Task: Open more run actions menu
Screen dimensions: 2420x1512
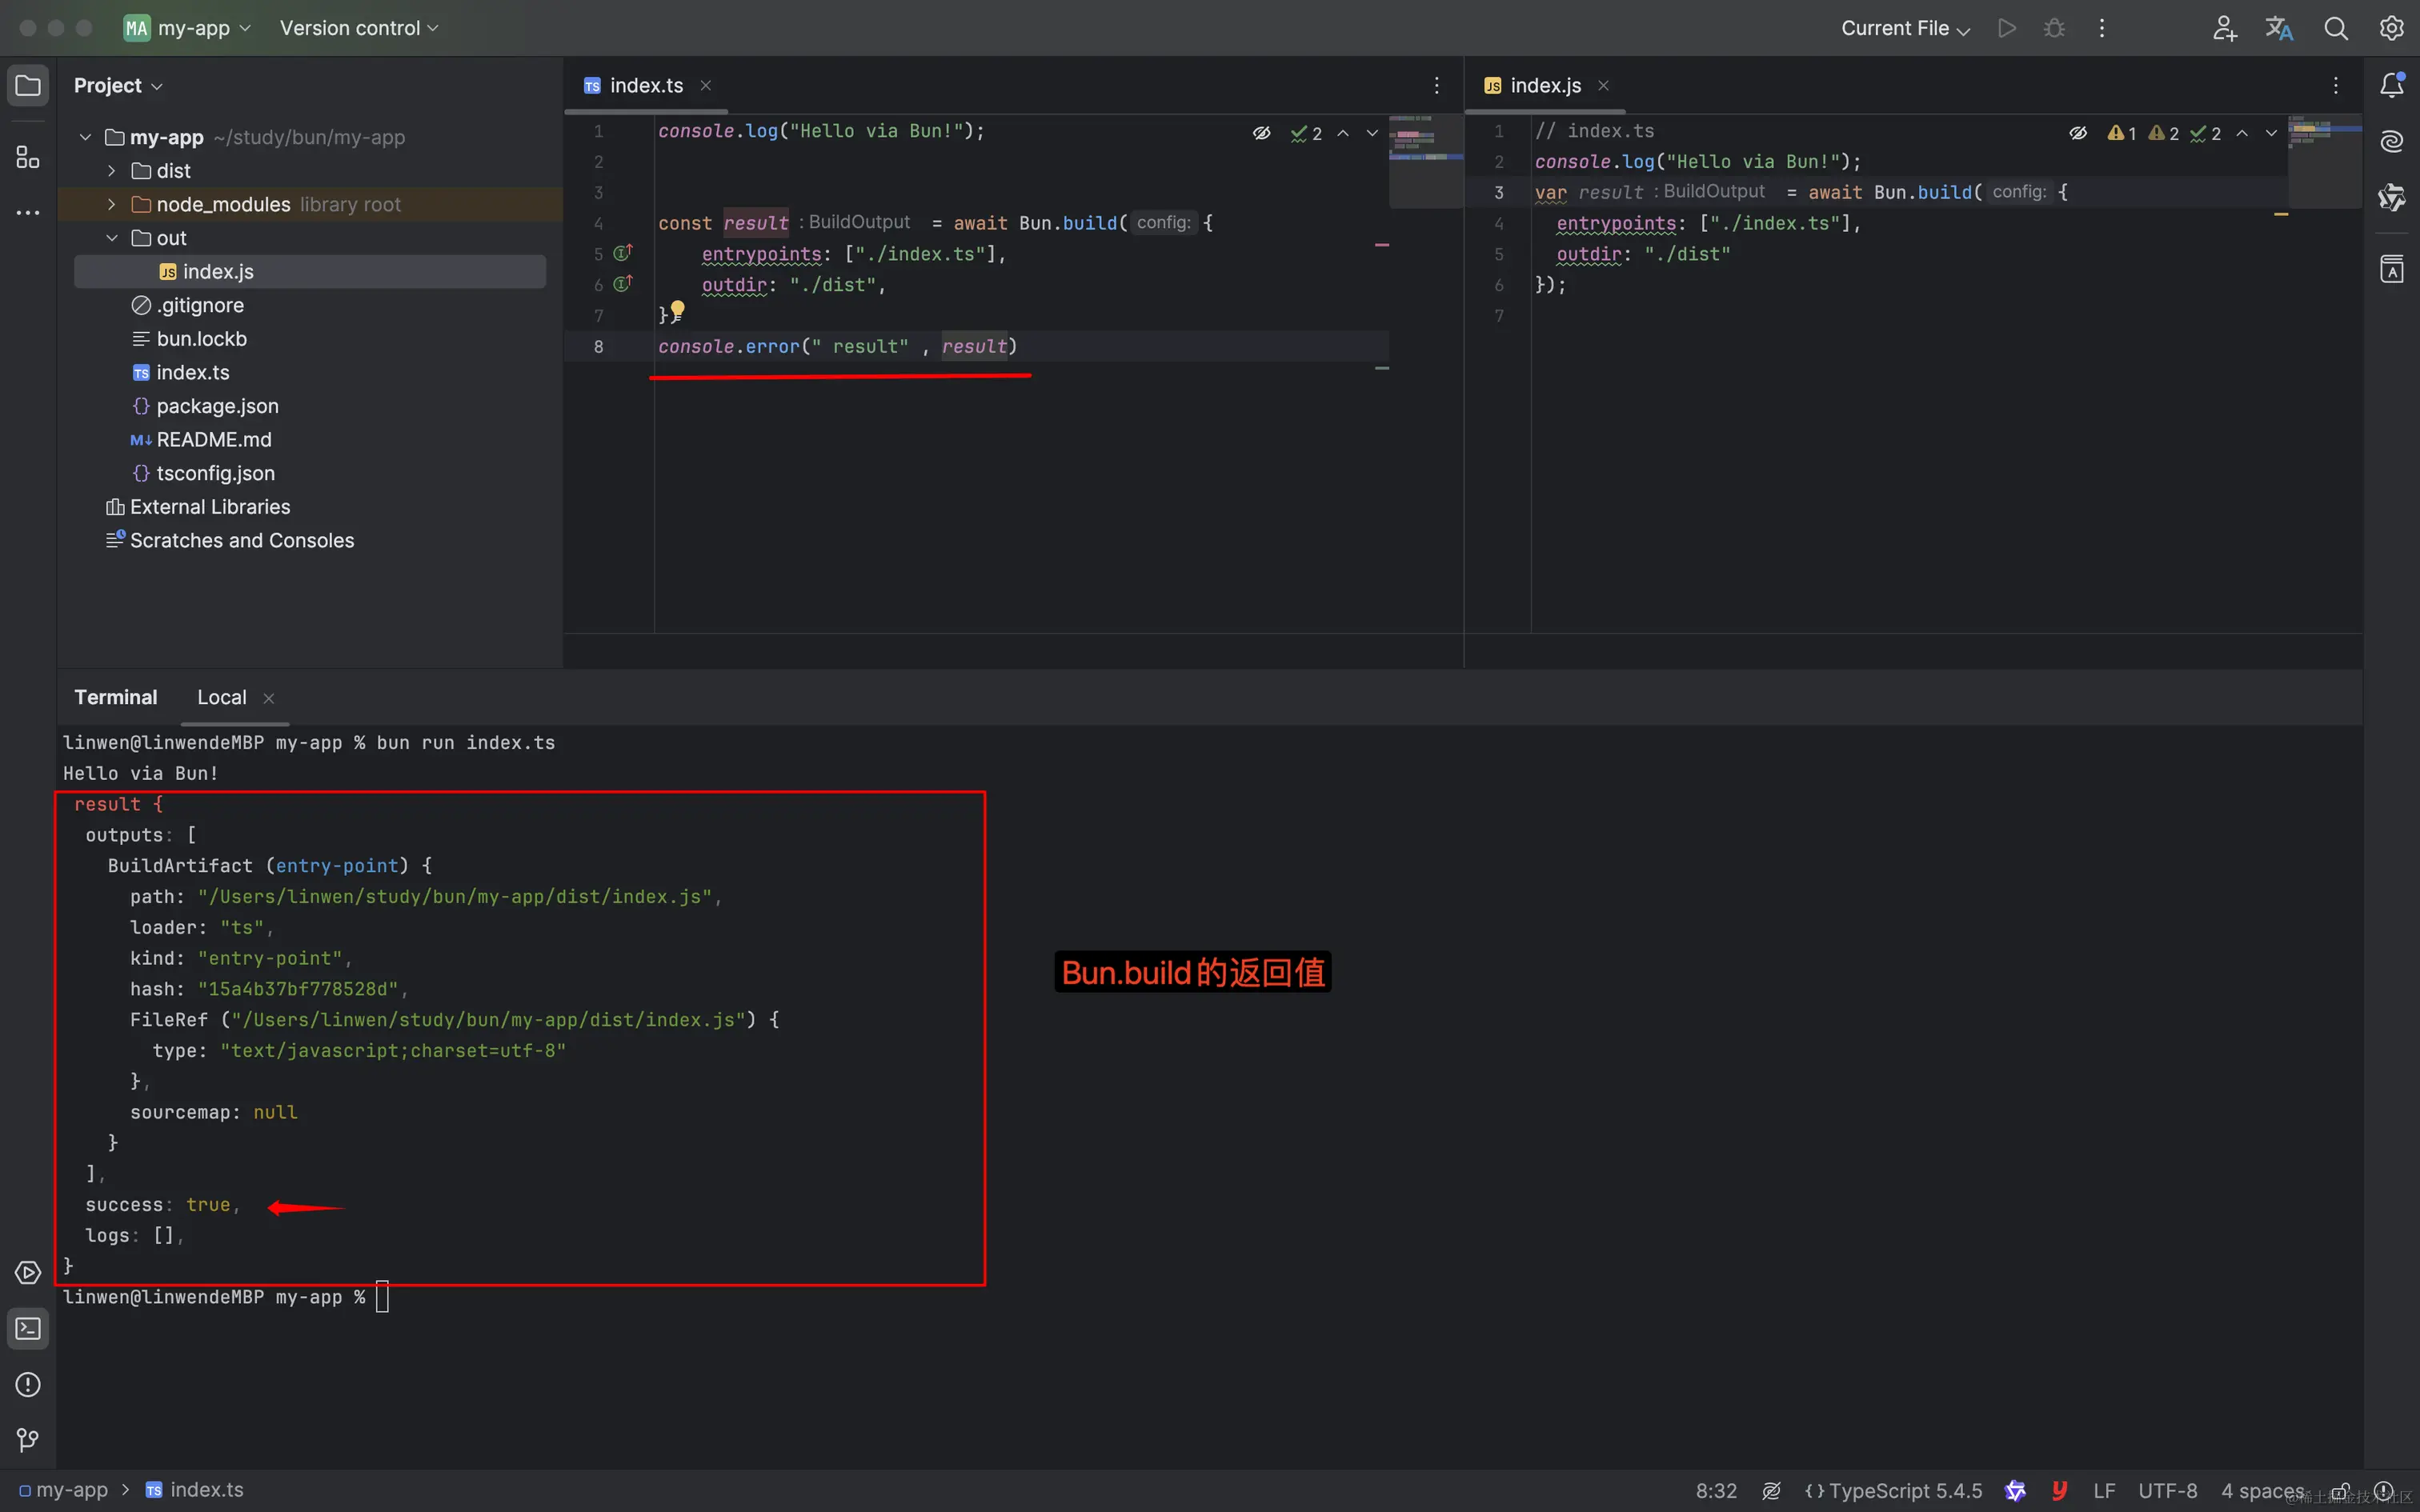Action: [x=2101, y=28]
